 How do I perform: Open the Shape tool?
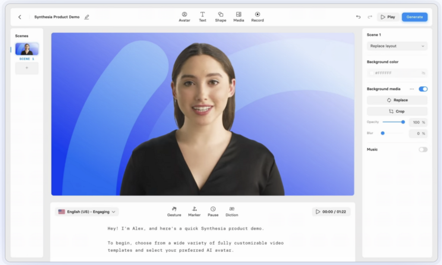point(221,16)
